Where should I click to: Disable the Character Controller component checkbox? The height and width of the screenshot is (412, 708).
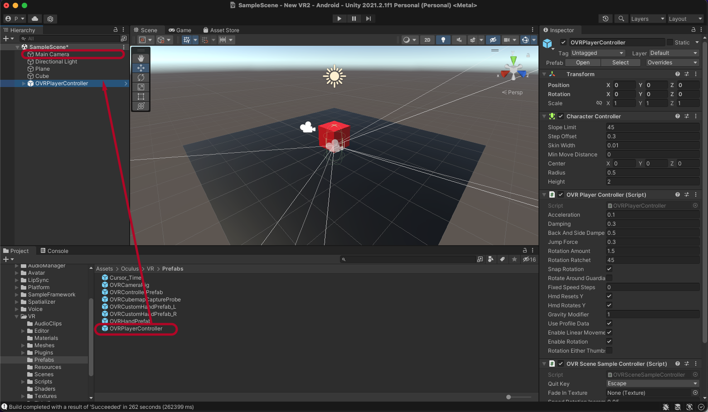coord(561,116)
